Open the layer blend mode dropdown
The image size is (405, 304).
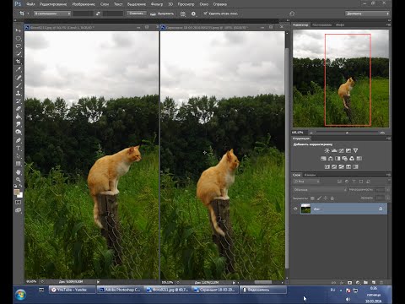point(320,190)
